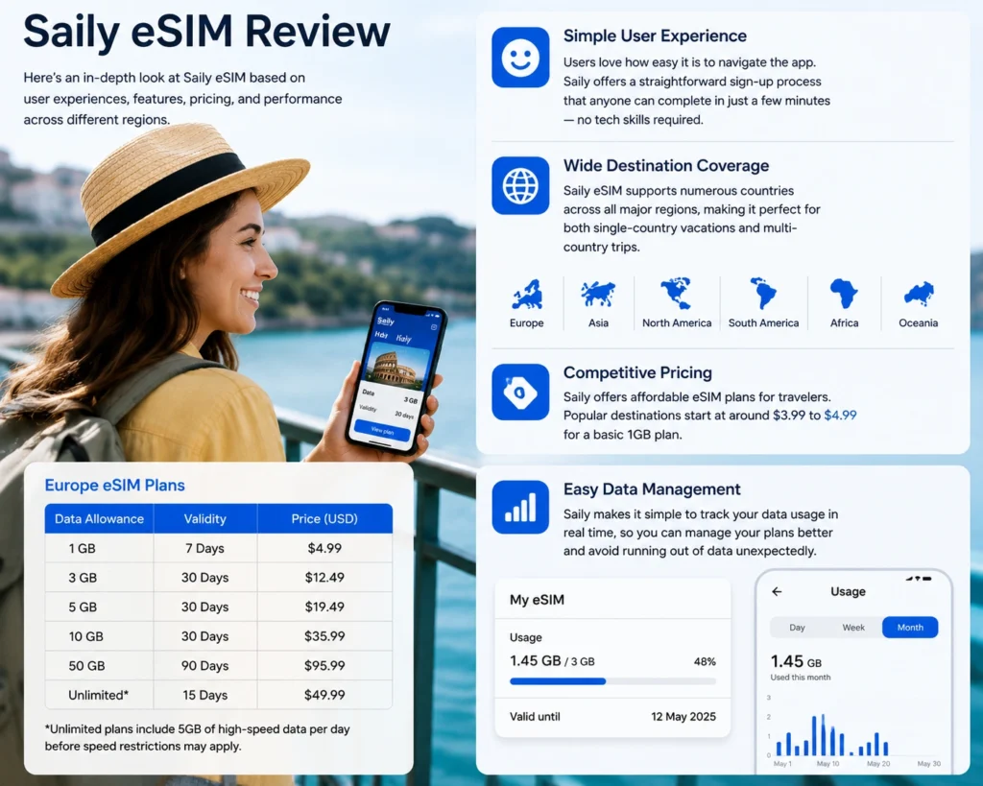Tap the back arrow in Usage screen
Viewport: 983px width, 786px height.
coord(777,591)
